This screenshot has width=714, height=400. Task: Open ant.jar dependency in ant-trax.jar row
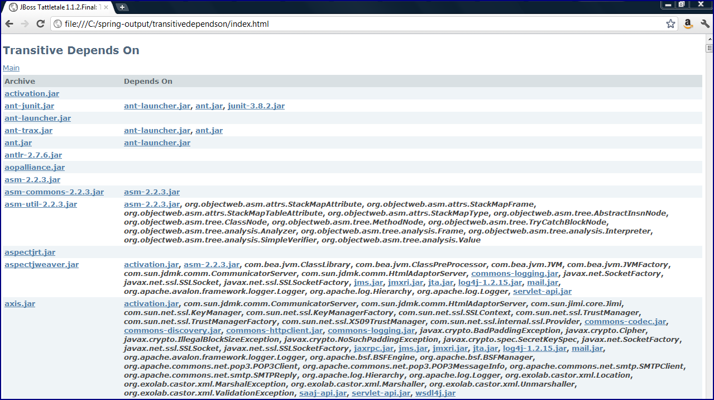coord(209,130)
